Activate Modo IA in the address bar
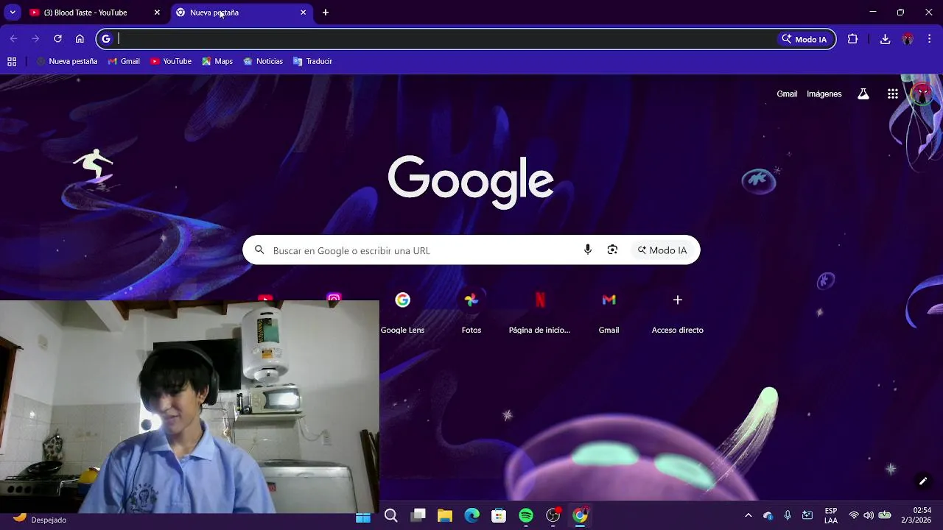Viewport: 943px width, 530px height. click(804, 39)
